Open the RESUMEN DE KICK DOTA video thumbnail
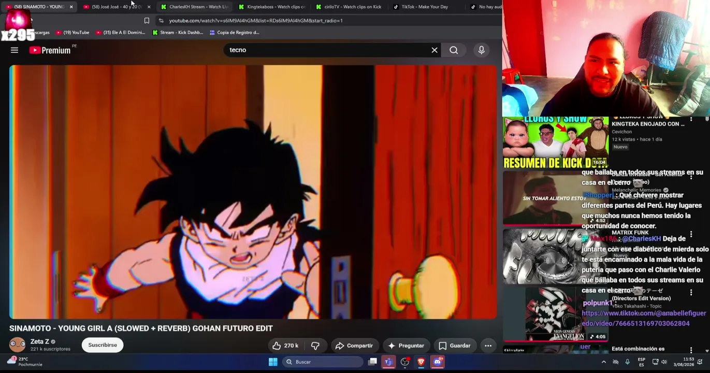Viewport: 710px width, 373px height. pyautogui.click(x=556, y=142)
